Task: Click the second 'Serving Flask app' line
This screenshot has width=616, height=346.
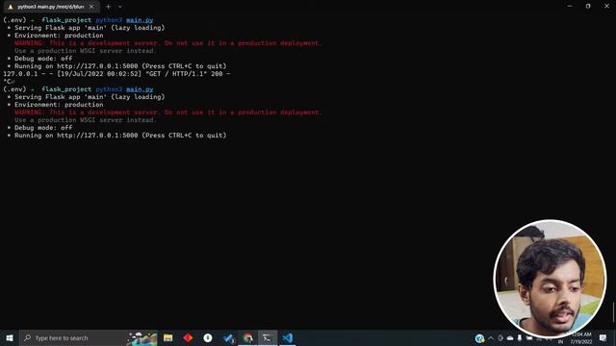Action: coord(86,97)
